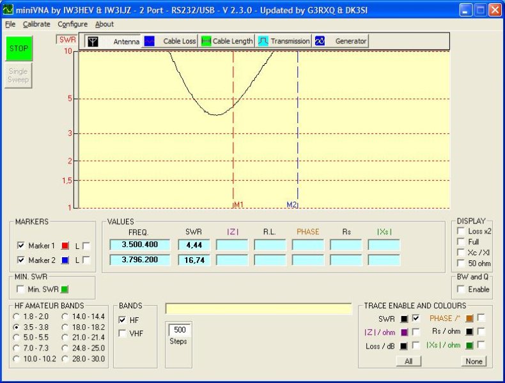
Task: Open the Calibrate menu
Action: (x=36, y=24)
